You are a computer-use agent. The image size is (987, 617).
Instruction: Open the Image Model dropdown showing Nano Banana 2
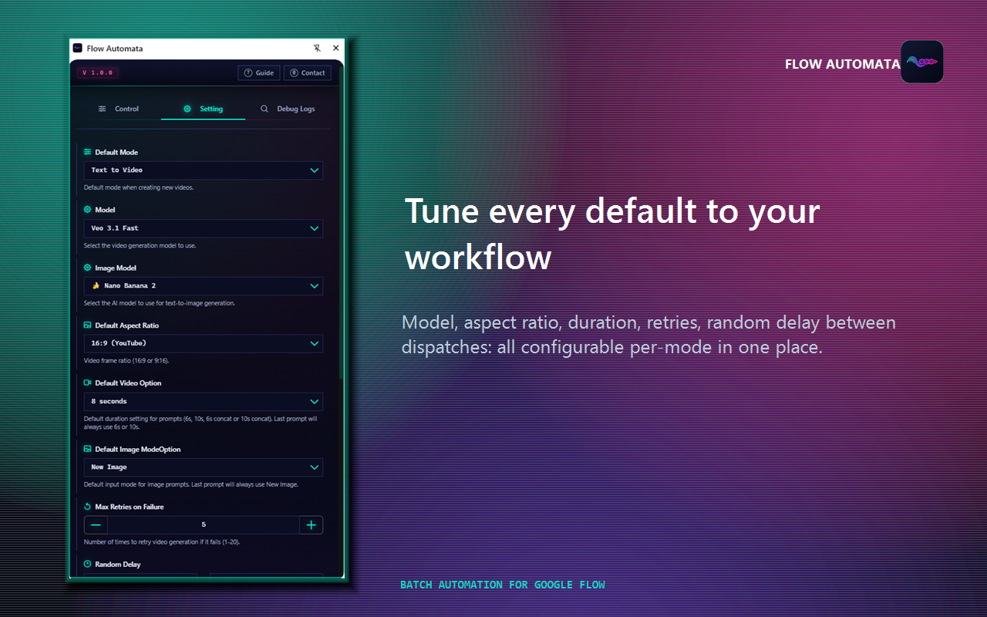tap(204, 286)
